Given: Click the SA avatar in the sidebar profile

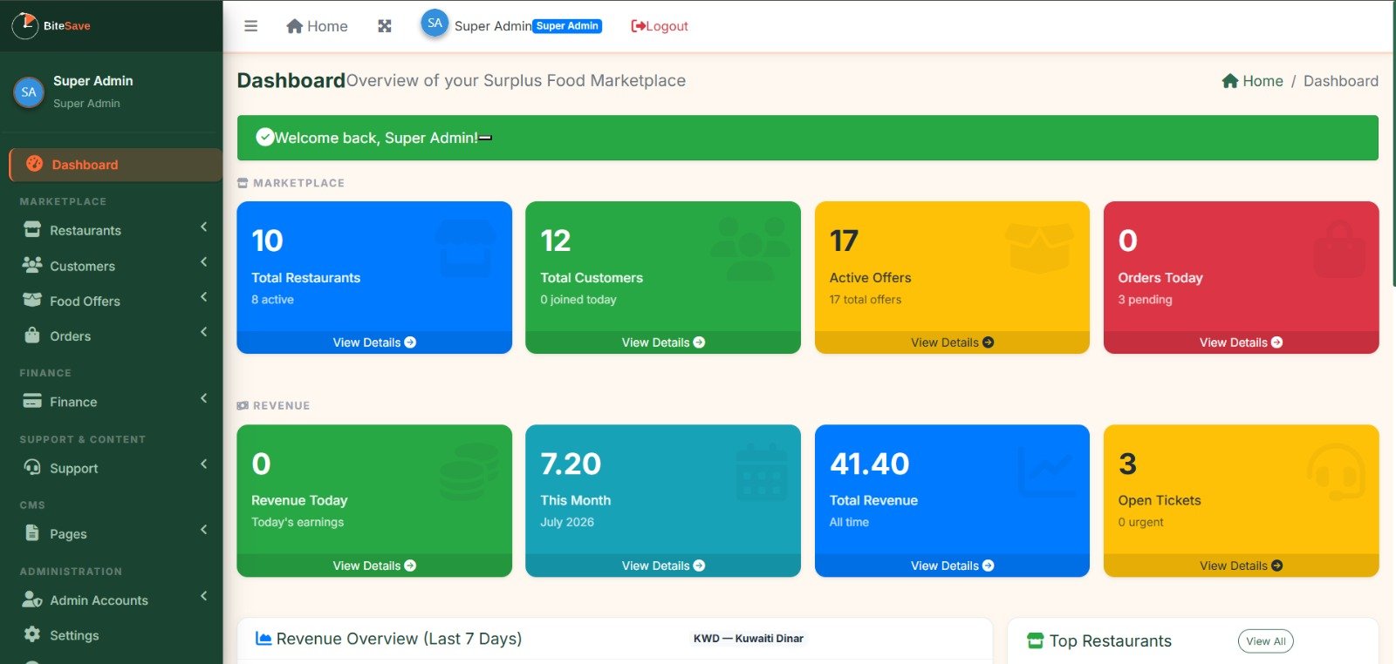Looking at the screenshot, I should pyautogui.click(x=29, y=91).
